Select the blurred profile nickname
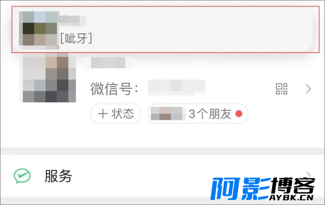 tap(108, 63)
